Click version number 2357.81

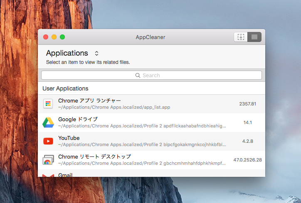coord(248,104)
